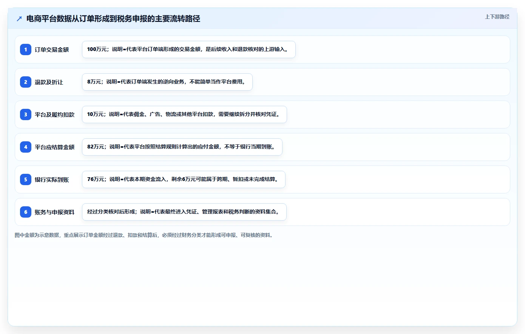Select the 订单交易金额 label
This screenshot has height=334, width=525.
pyautogui.click(x=52, y=49)
